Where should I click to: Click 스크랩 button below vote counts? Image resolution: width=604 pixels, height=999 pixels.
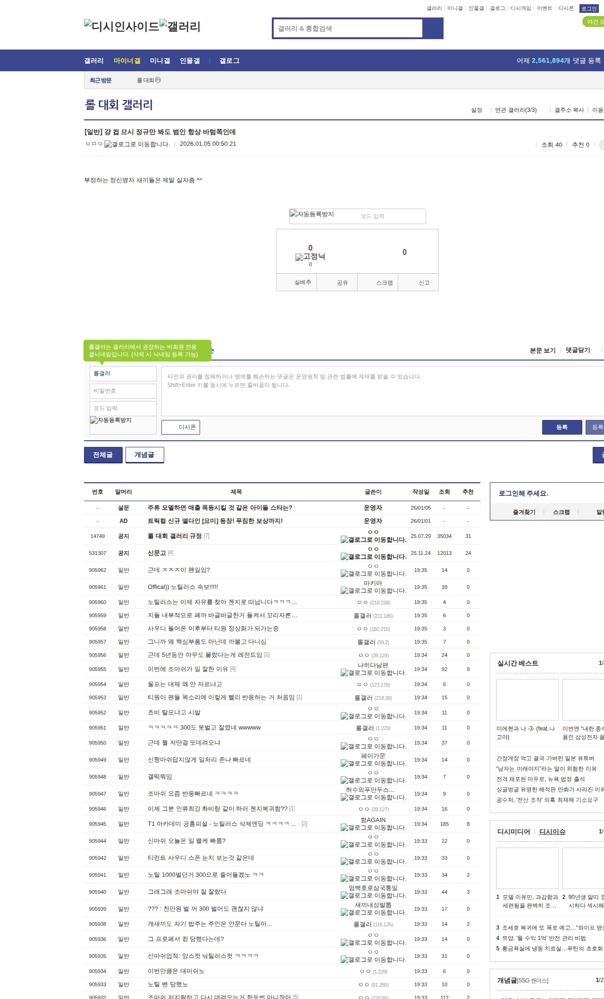384,283
